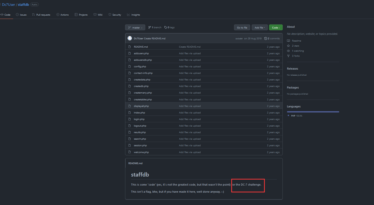Open the master branch dropdown
The image size is (374, 205).
[135, 27]
